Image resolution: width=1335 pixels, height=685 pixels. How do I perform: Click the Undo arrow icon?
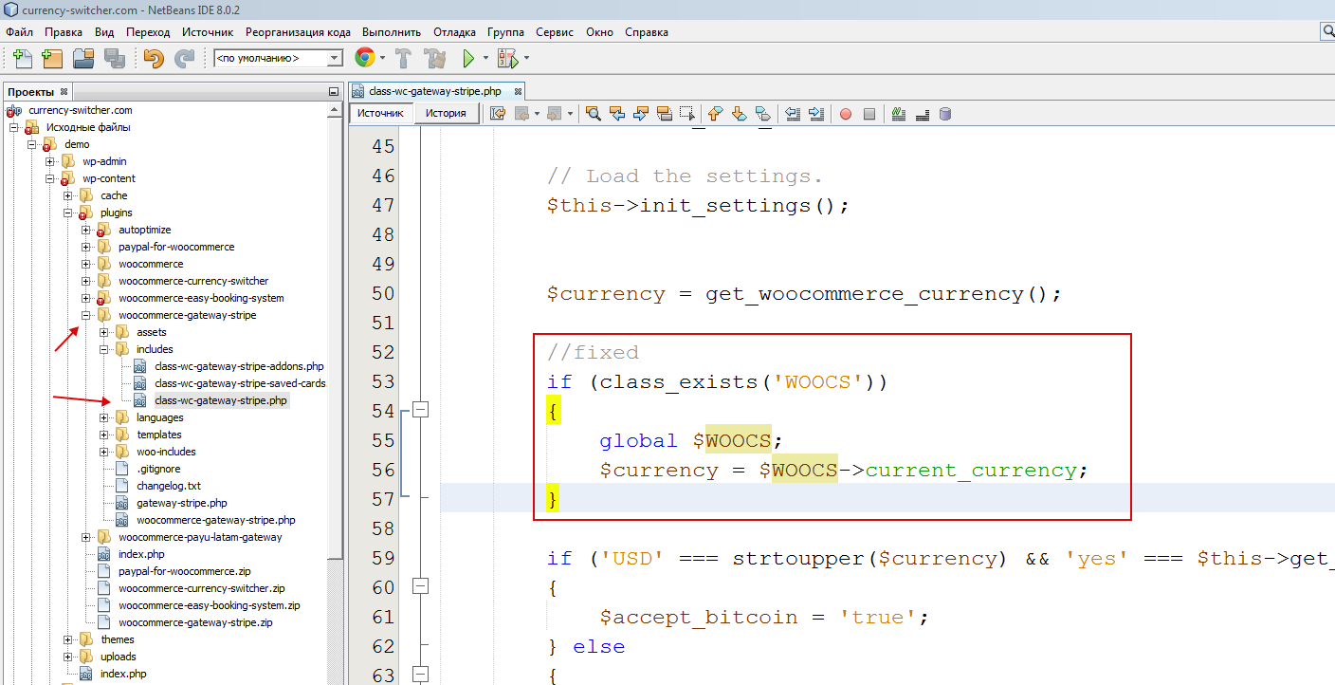coord(153,58)
